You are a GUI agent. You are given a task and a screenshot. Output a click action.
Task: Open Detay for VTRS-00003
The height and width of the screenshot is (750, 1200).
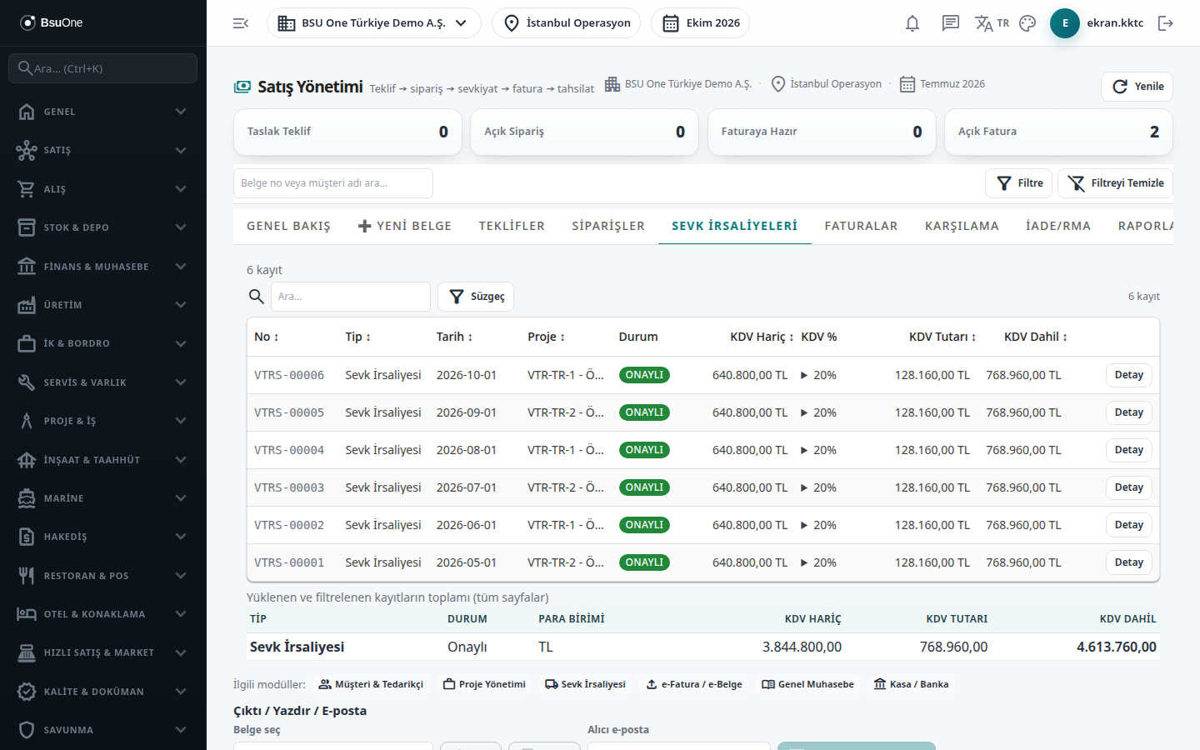pyautogui.click(x=1129, y=487)
